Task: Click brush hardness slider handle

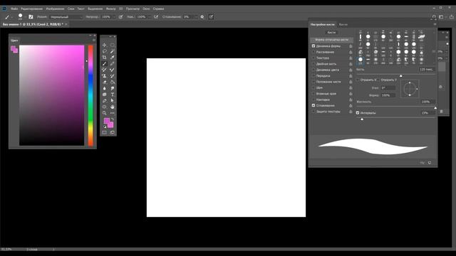Action: 435,107
